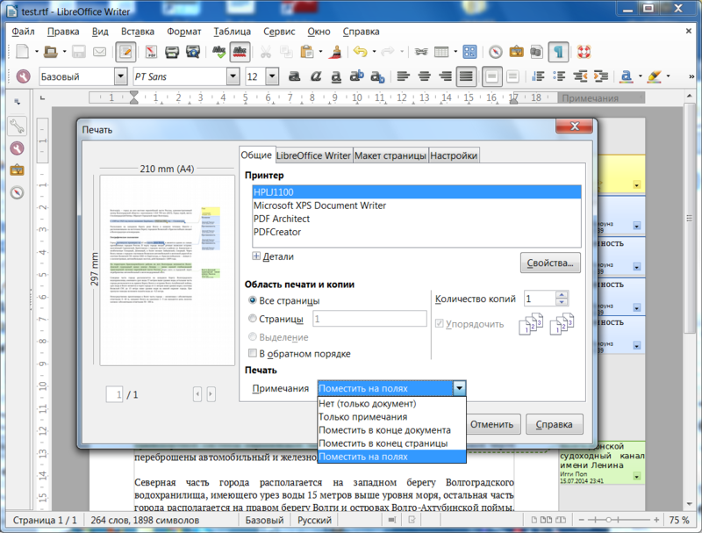Image resolution: width=702 pixels, height=533 pixels.
Task: Select 'PDFCreator' in the printer list
Action: click(x=277, y=232)
